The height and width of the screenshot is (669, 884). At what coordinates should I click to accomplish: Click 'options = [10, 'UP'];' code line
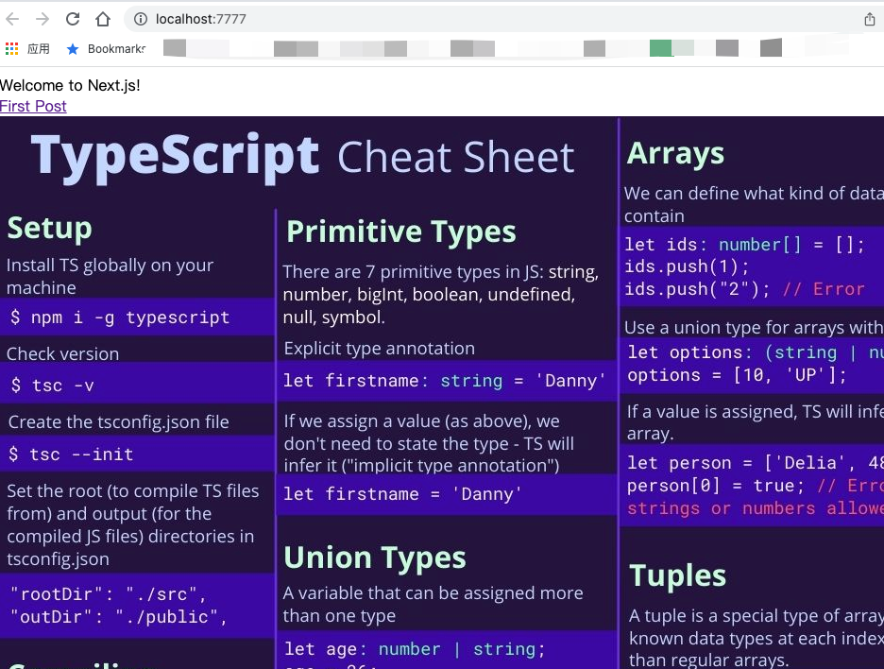point(737,375)
